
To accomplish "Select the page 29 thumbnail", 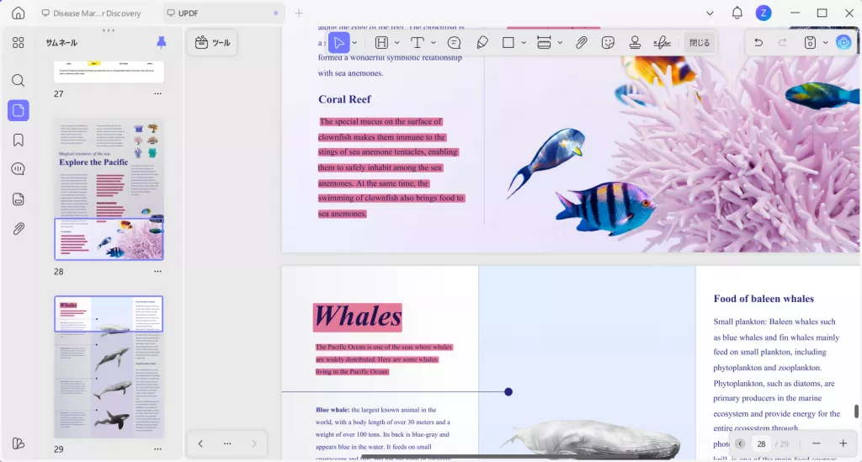I will click(109, 367).
